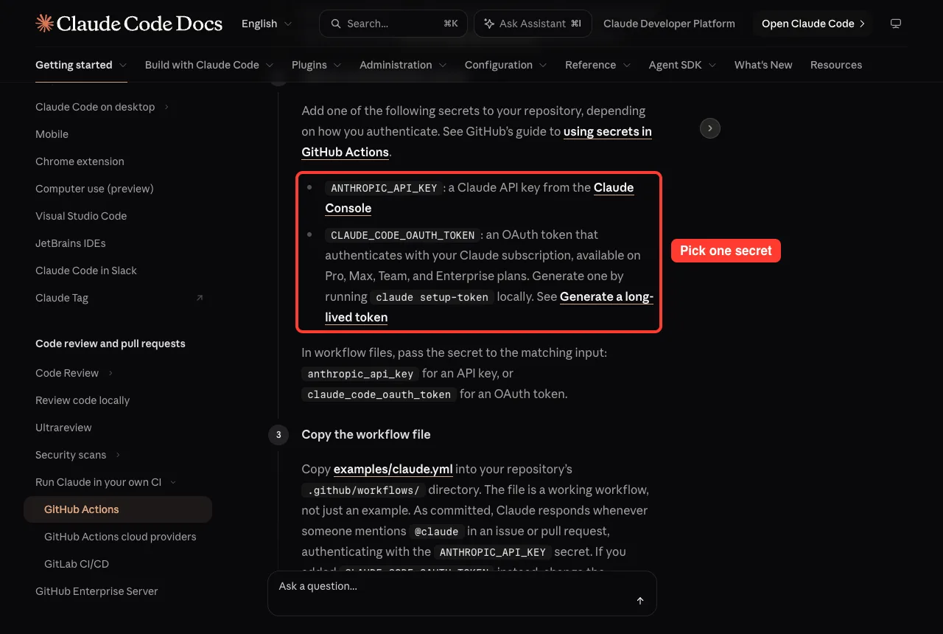Expand the Security scans sidebar chevron
Screen dimensions: 943x634
(118, 455)
